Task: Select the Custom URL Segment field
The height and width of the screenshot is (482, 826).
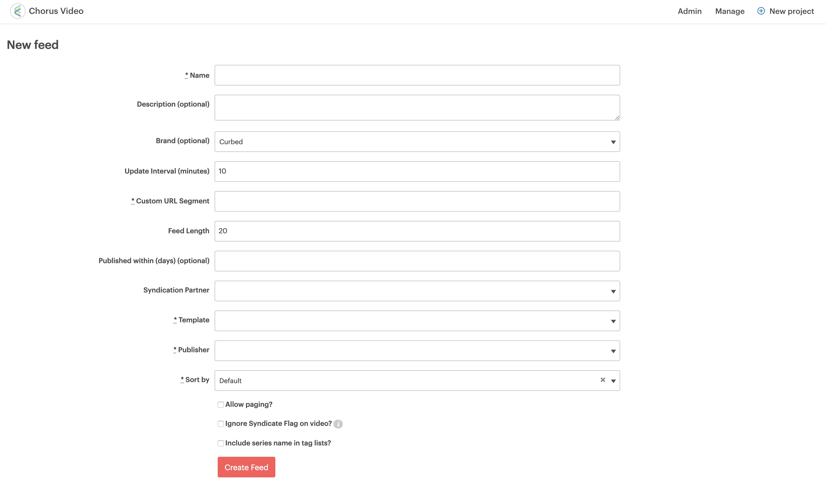Action: 417,201
